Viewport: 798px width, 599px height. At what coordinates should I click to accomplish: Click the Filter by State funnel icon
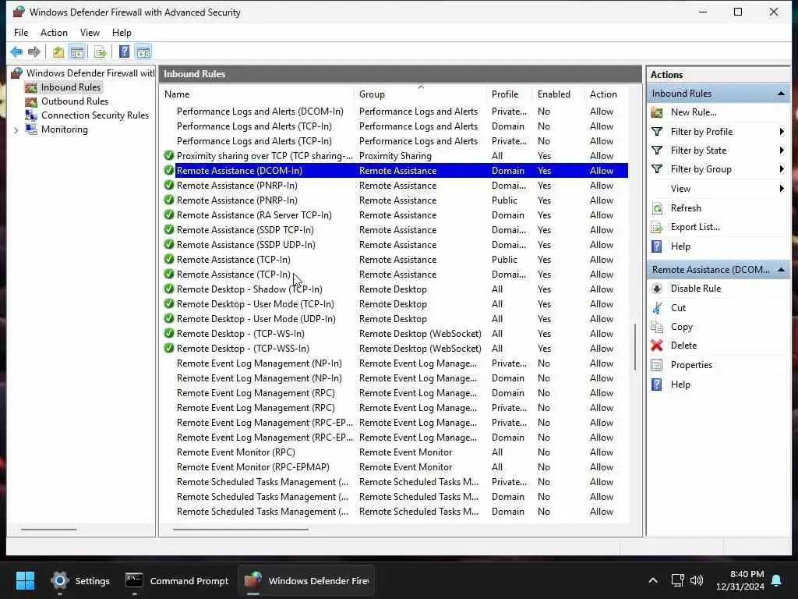(657, 151)
